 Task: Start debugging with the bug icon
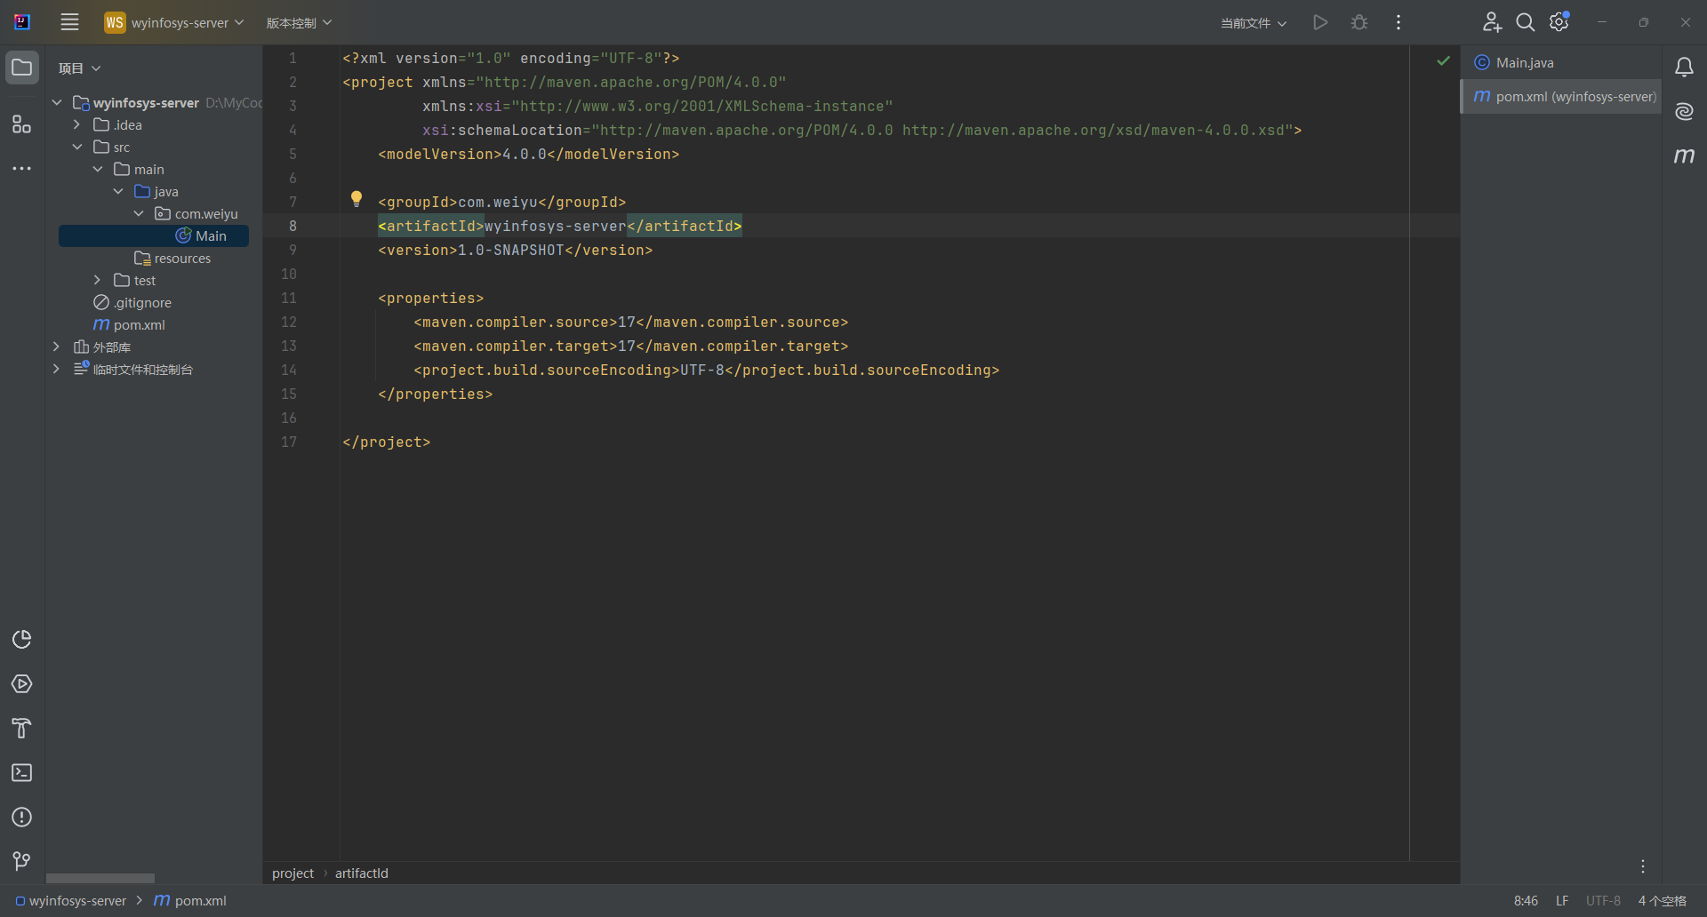(1359, 22)
